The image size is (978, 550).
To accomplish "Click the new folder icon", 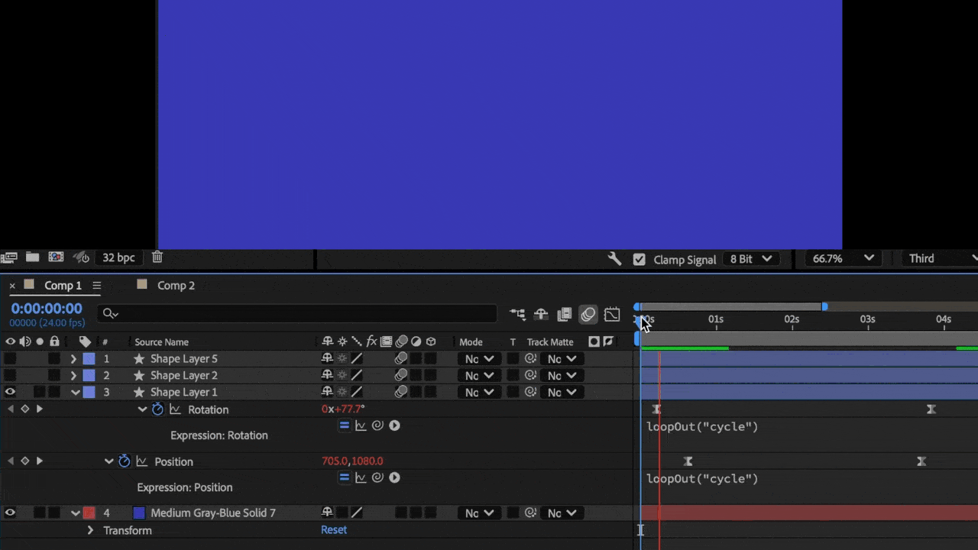I will point(32,257).
